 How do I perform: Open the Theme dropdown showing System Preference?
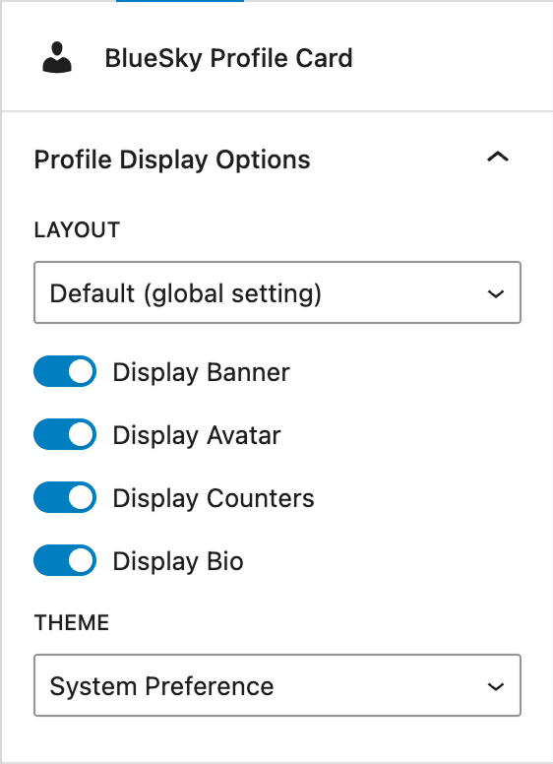click(277, 685)
